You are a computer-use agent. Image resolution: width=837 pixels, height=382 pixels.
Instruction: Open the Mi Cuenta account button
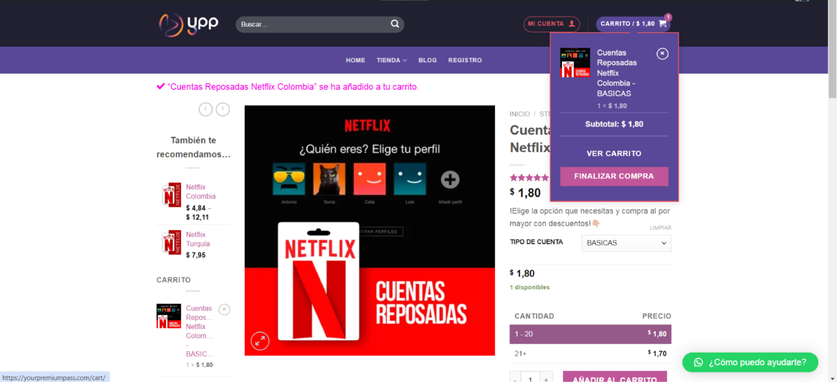click(x=551, y=24)
